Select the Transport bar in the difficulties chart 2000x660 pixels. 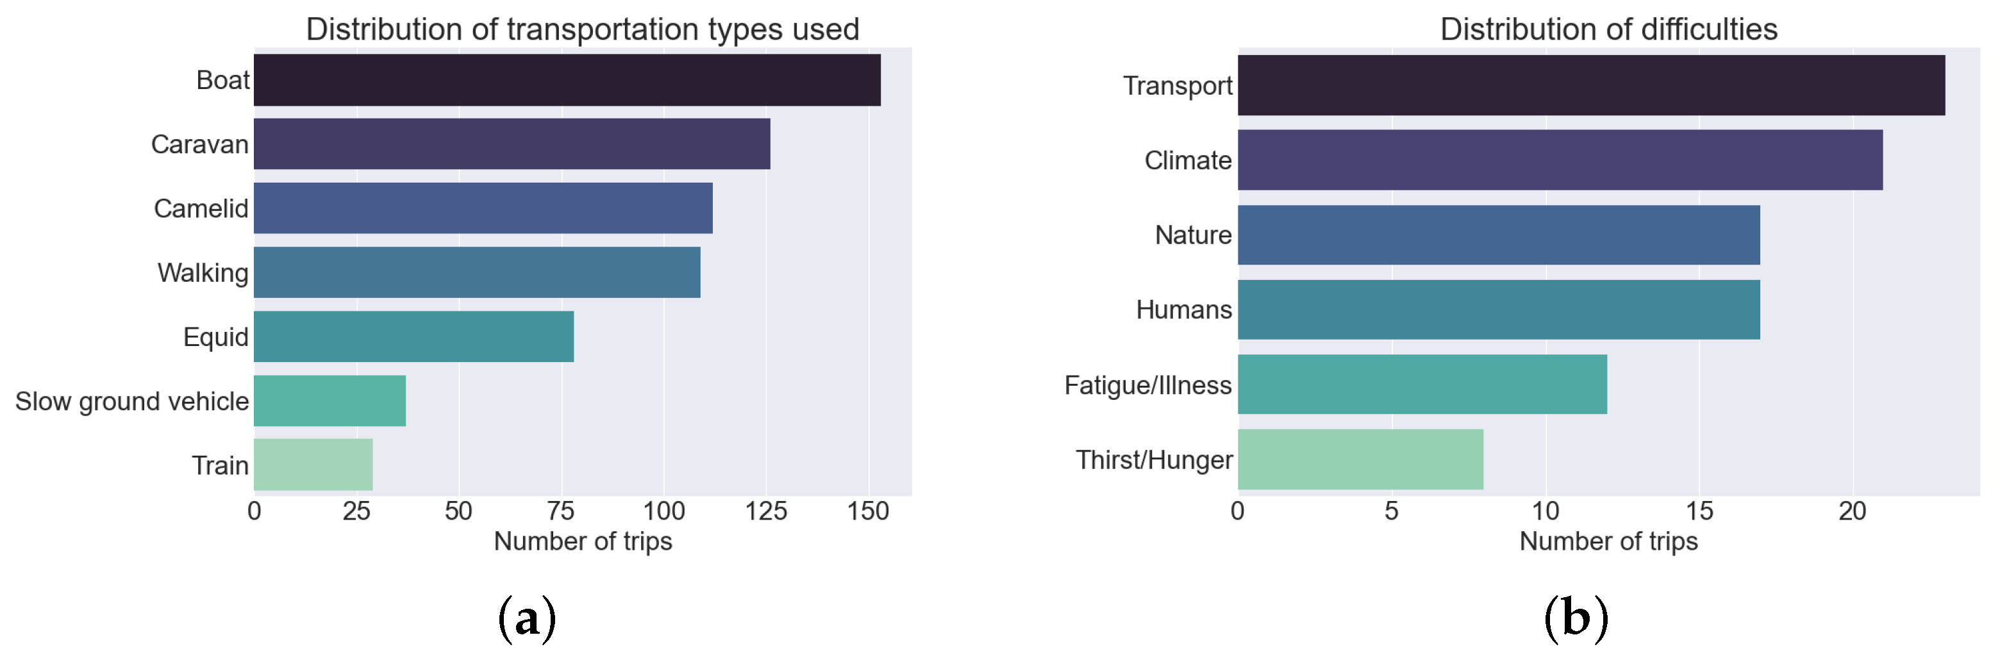[x=1591, y=85]
